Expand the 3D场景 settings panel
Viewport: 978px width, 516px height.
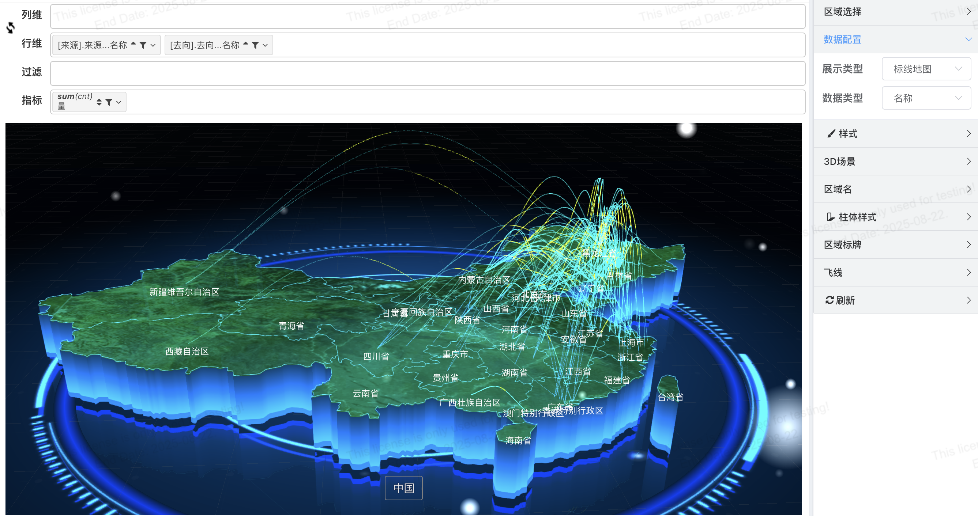click(896, 161)
